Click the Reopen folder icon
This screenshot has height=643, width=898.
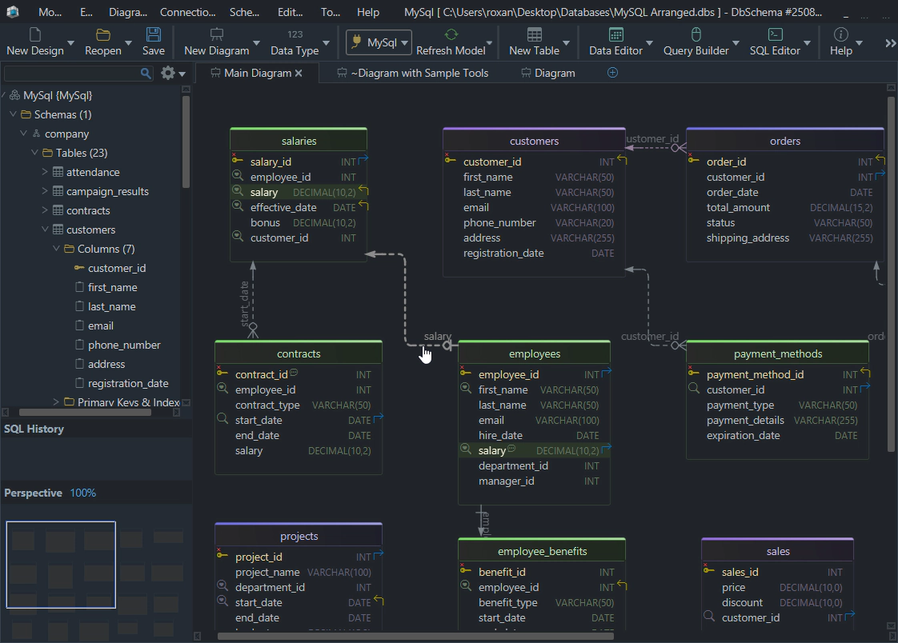[103, 35]
